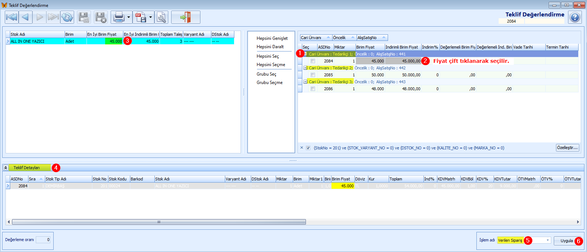
Task: Click the refresh icon in toolbar
Action: [x=67, y=17]
